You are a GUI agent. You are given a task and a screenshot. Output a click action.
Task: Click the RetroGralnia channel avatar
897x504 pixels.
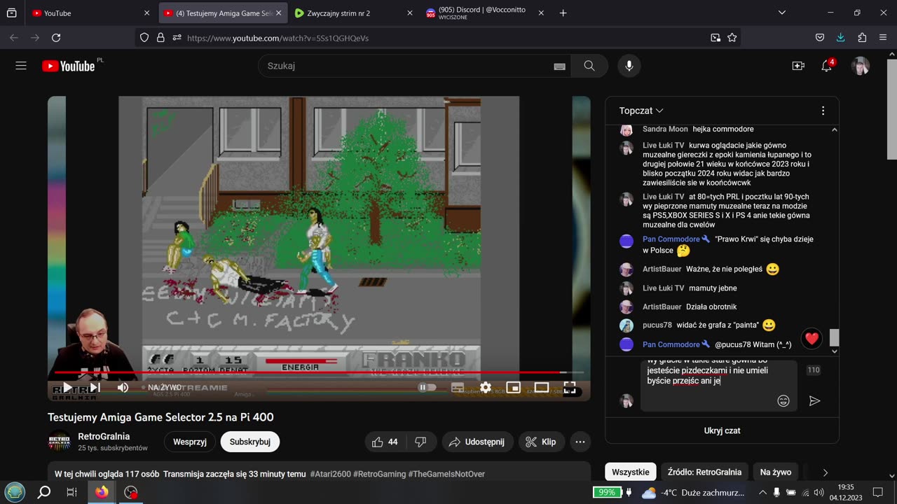pyautogui.click(x=59, y=441)
